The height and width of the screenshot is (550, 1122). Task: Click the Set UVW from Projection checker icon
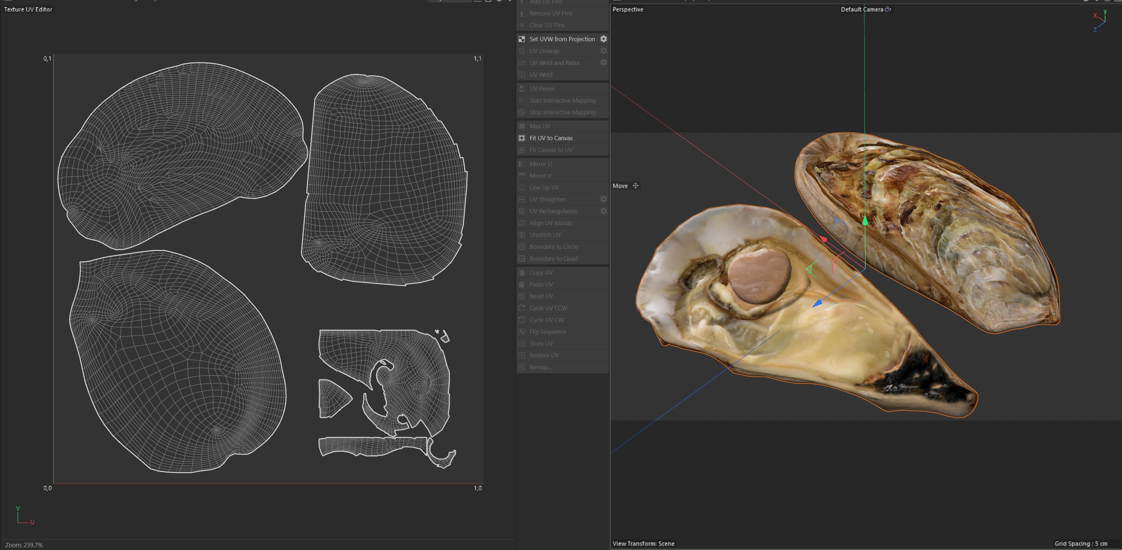coord(522,39)
